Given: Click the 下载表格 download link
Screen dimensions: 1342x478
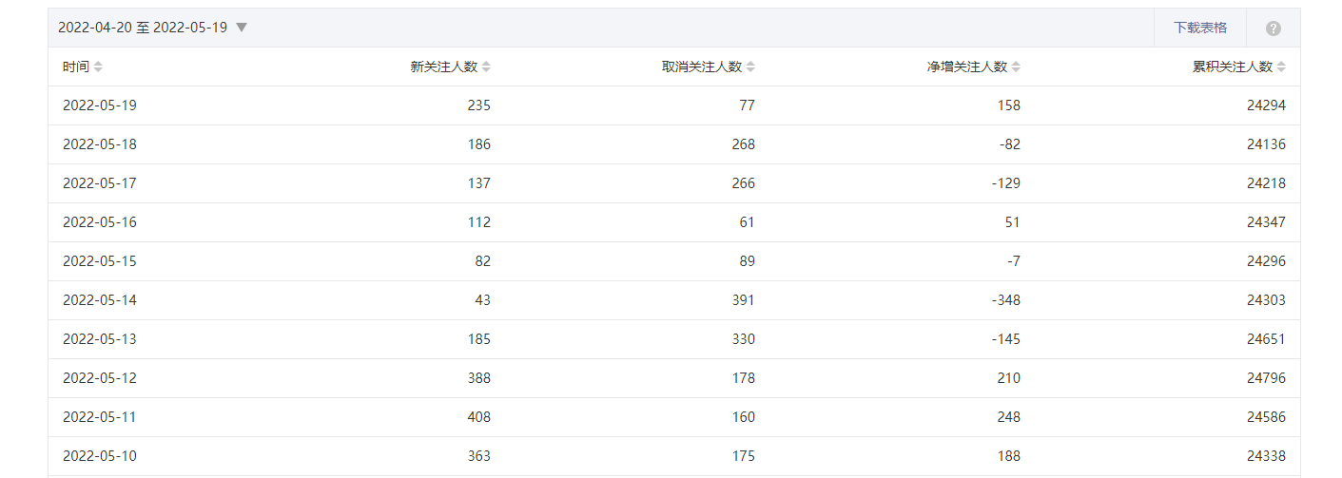Looking at the screenshot, I should point(1200,28).
